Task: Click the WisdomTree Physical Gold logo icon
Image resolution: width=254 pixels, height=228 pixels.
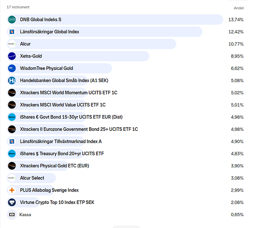Action: (12, 68)
